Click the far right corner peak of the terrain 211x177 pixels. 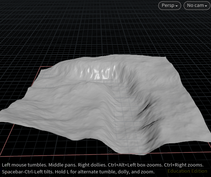pos(166,58)
